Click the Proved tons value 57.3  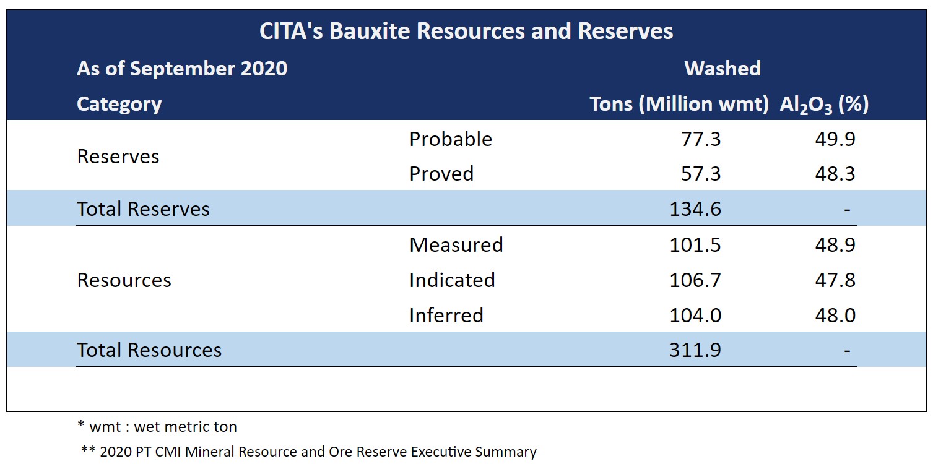(x=701, y=174)
